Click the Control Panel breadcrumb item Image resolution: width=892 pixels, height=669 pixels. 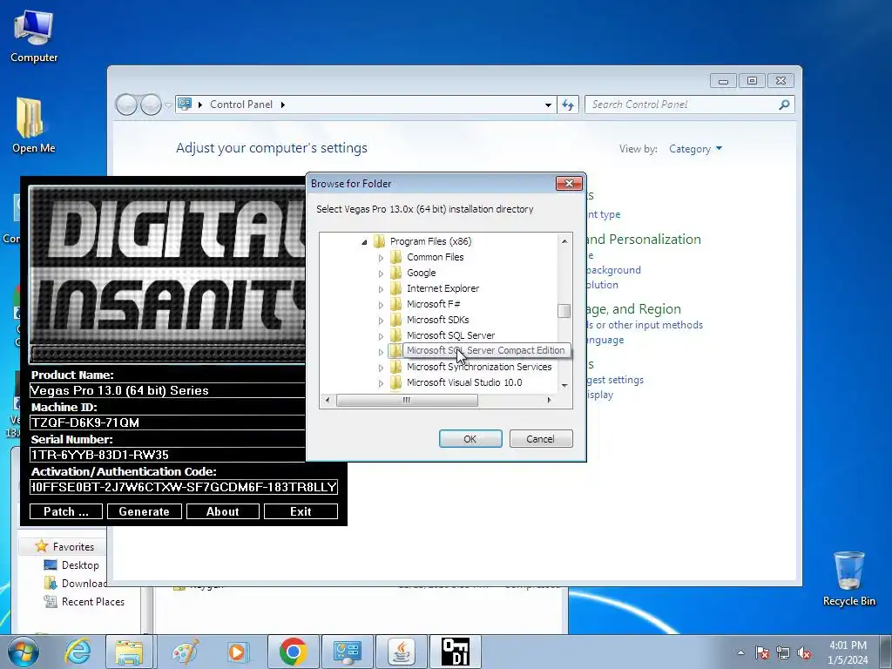click(241, 105)
